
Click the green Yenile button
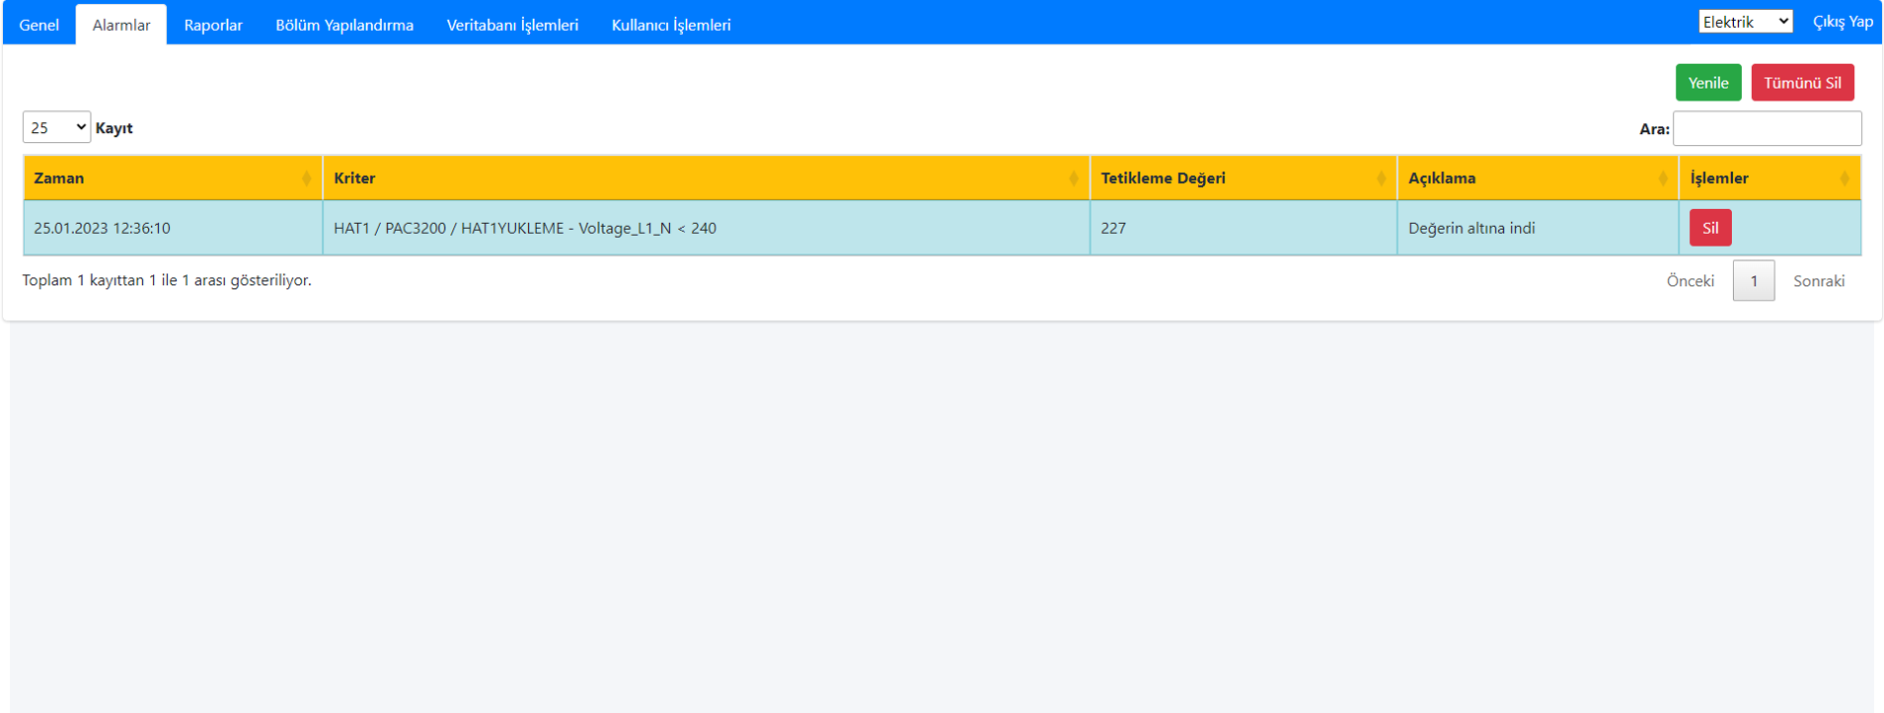coord(1707,83)
